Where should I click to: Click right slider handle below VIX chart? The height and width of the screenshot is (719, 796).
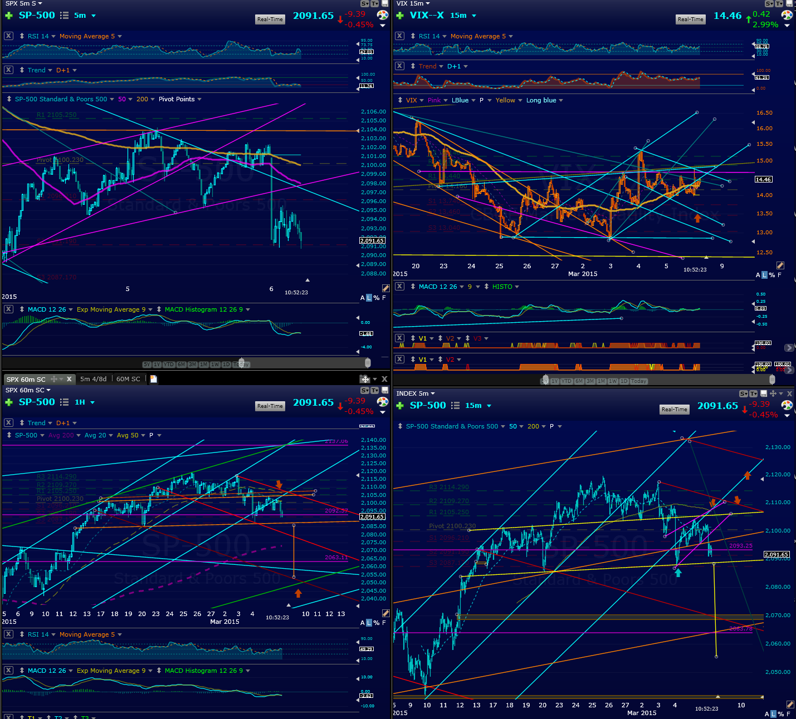[x=771, y=380]
